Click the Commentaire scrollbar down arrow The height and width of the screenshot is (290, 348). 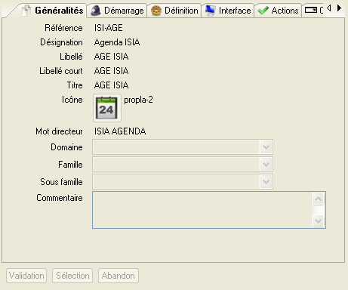tap(319, 221)
